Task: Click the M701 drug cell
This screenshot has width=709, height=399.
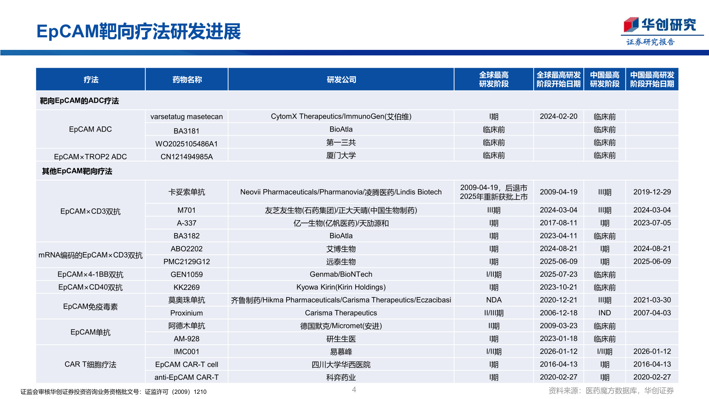Action: (187, 210)
